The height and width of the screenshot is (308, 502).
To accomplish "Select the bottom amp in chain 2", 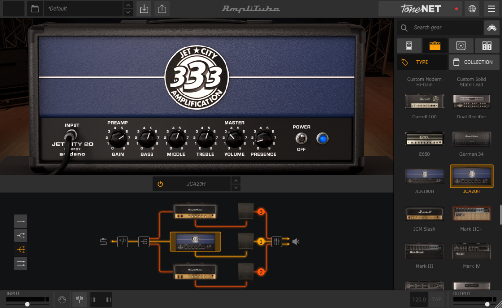I will tap(195, 272).
